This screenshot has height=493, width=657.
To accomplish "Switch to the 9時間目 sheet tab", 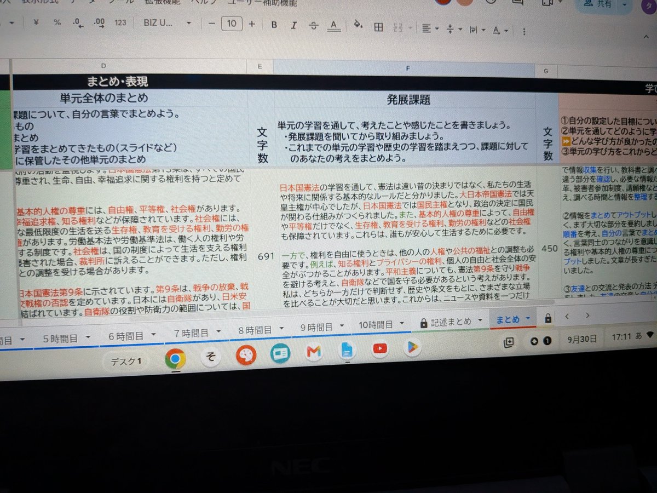I will click(x=322, y=327).
